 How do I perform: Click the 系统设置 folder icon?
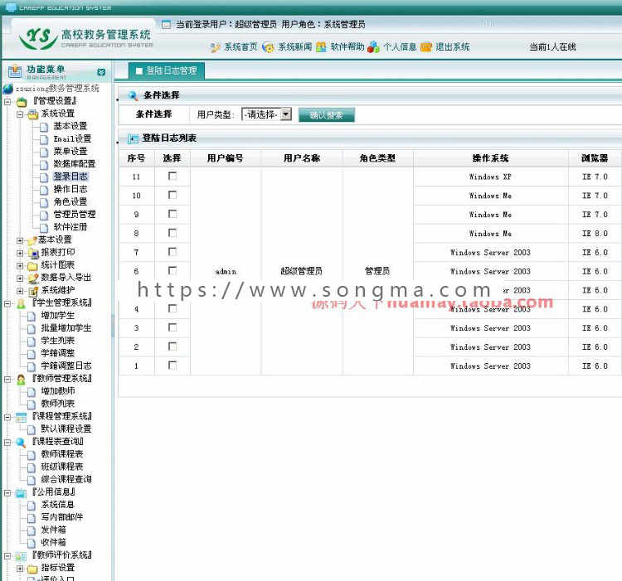[x=32, y=114]
